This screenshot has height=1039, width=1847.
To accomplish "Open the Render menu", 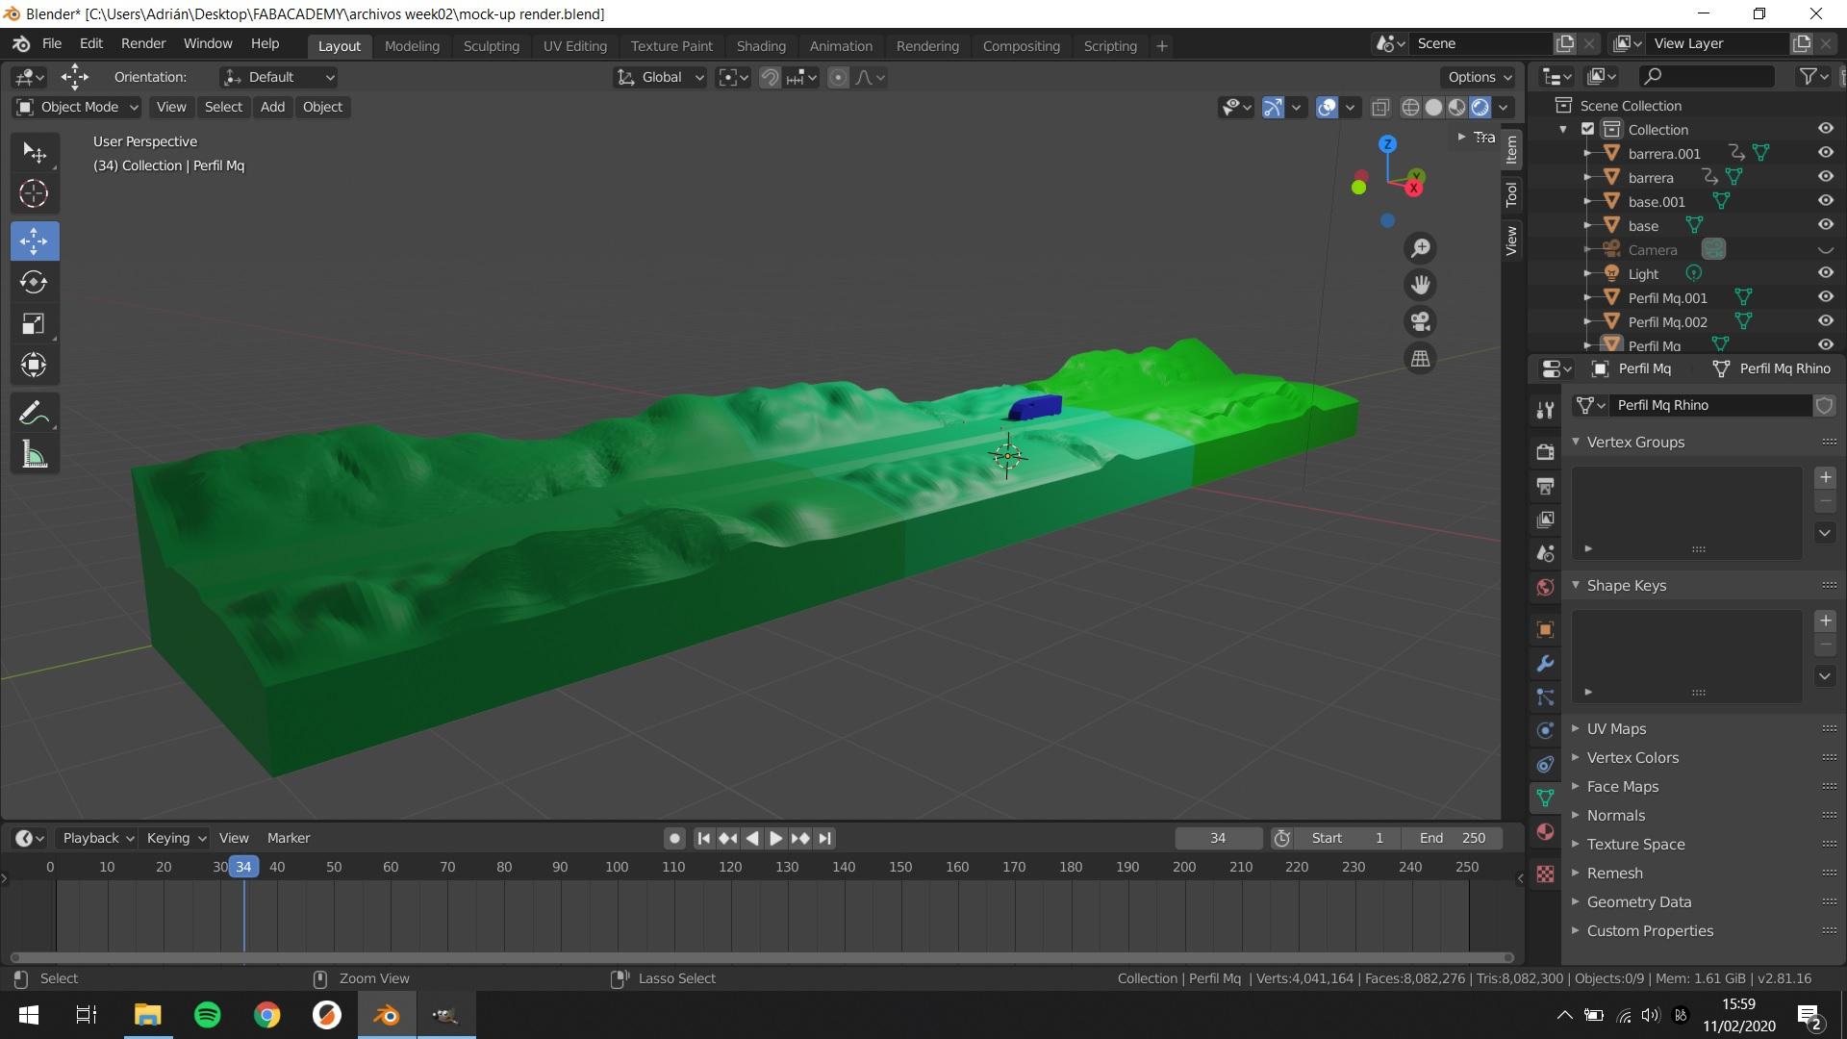I will pos(143,43).
